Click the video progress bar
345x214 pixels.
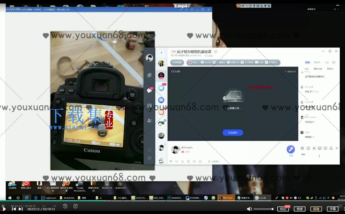(x=172, y=201)
